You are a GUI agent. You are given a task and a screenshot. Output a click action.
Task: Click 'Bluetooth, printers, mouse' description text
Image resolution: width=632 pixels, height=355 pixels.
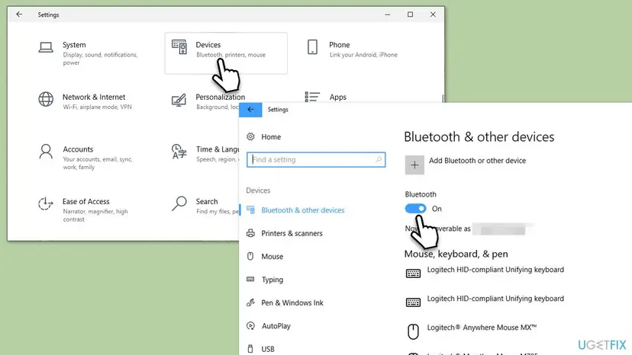click(x=231, y=55)
